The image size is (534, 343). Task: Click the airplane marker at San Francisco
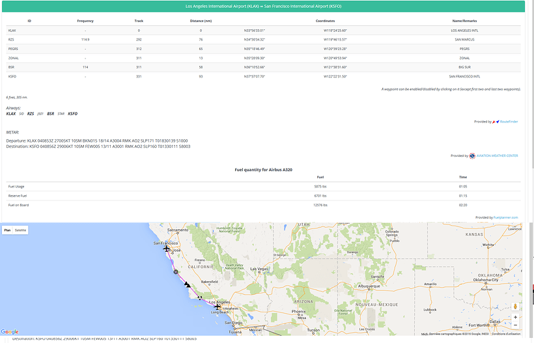pyautogui.click(x=167, y=249)
